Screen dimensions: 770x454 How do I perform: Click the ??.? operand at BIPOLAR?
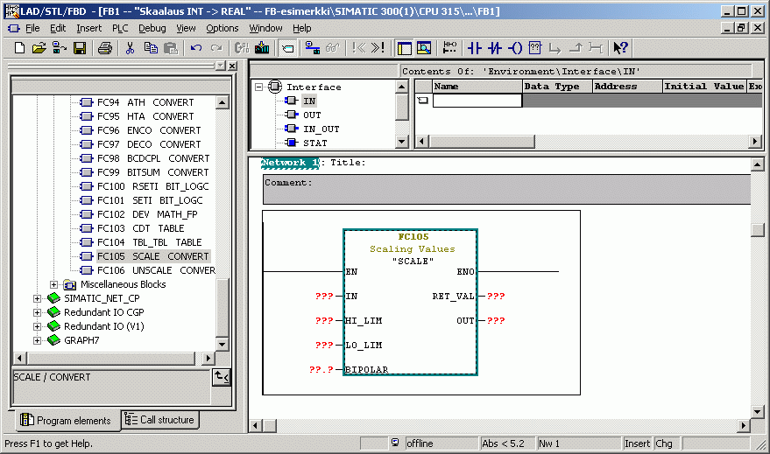pyautogui.click(x=321, y=370)
